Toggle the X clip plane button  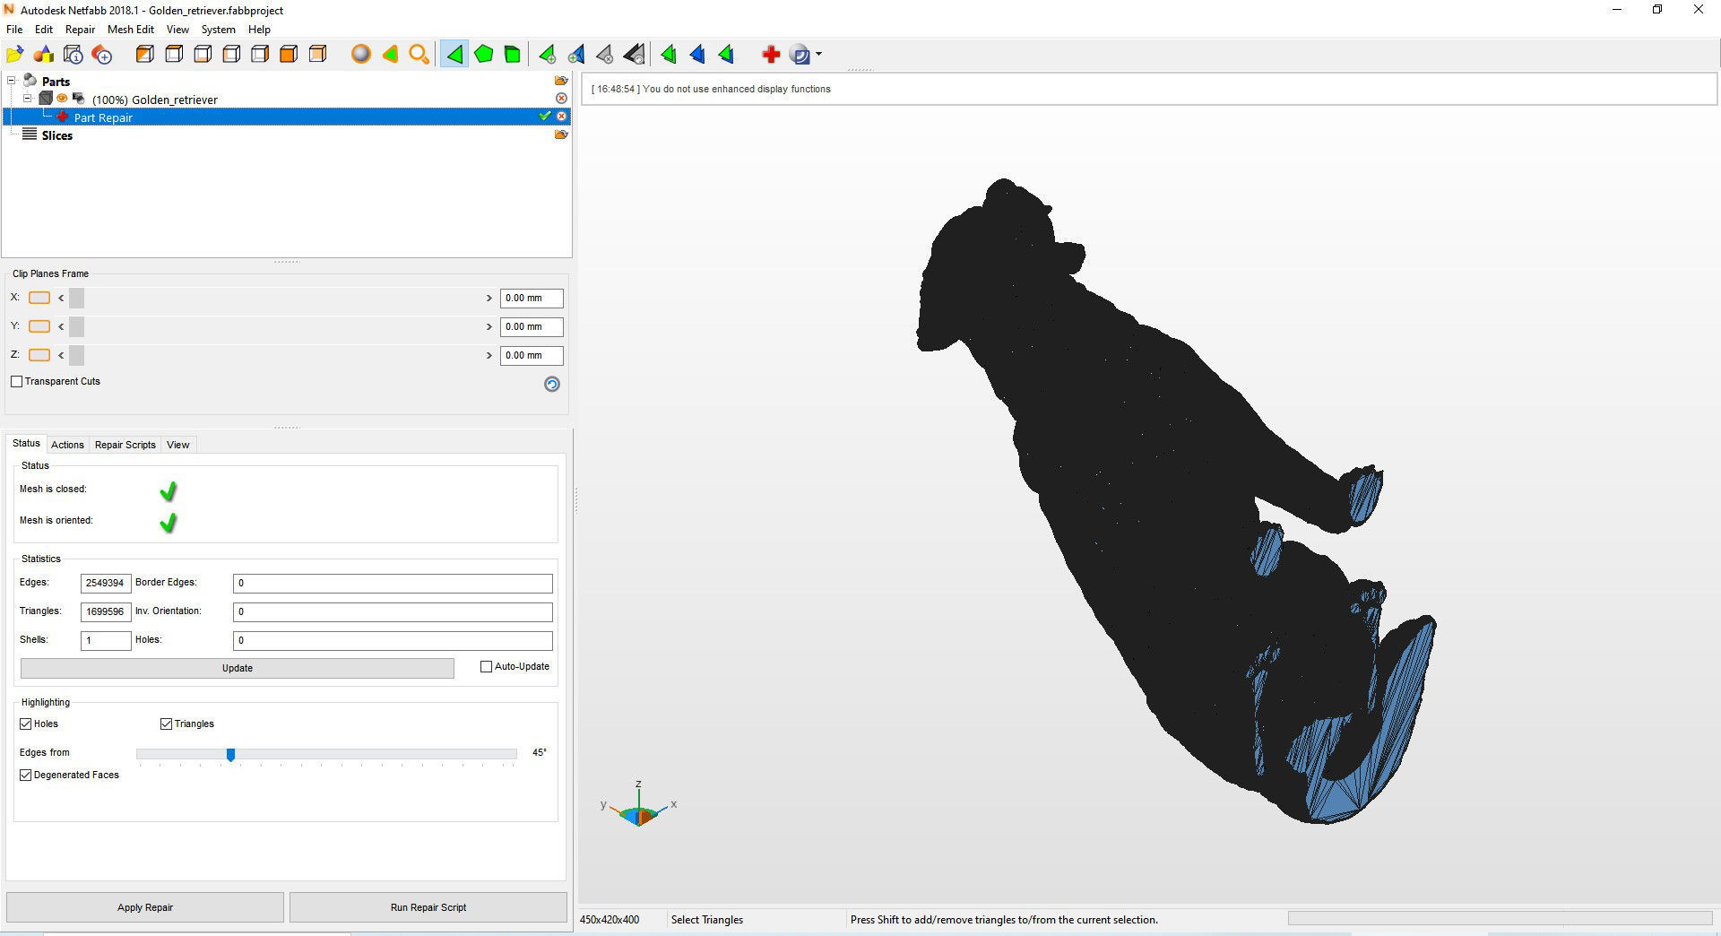click(39, 298)
